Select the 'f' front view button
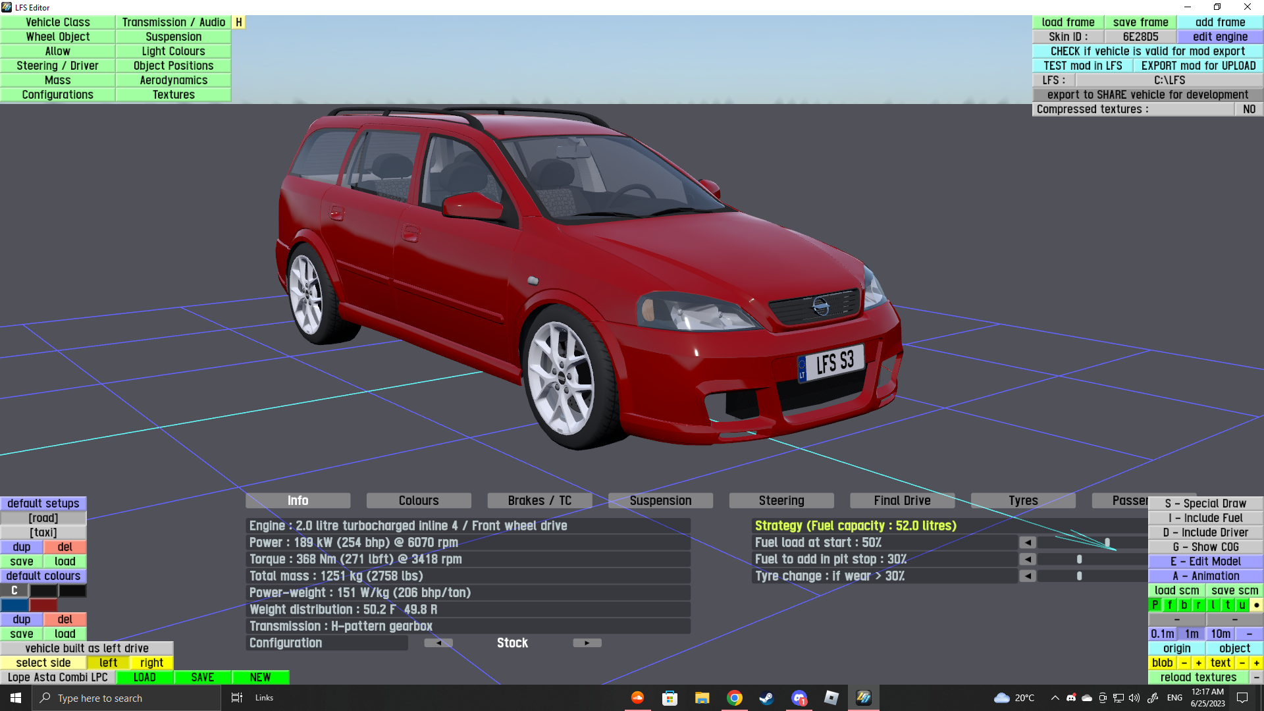The width and height of the screenshot is (1264, 711). click(1170, 605)
